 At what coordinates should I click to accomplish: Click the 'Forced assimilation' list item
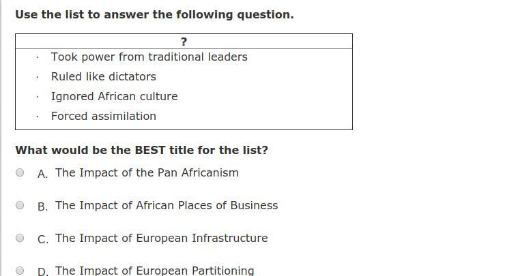[x=104, y=116]
